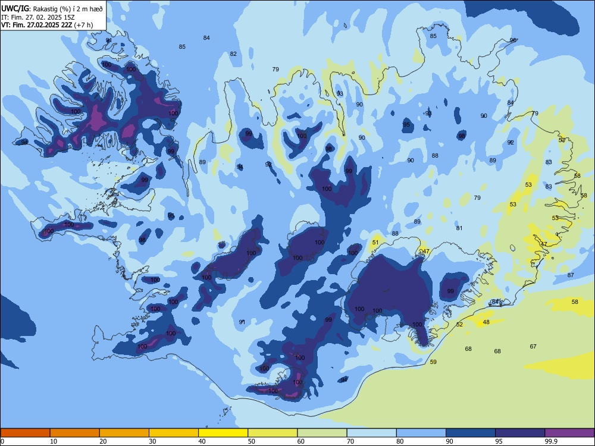Click the humidity value "51" on yellow patch

[375, 243]
